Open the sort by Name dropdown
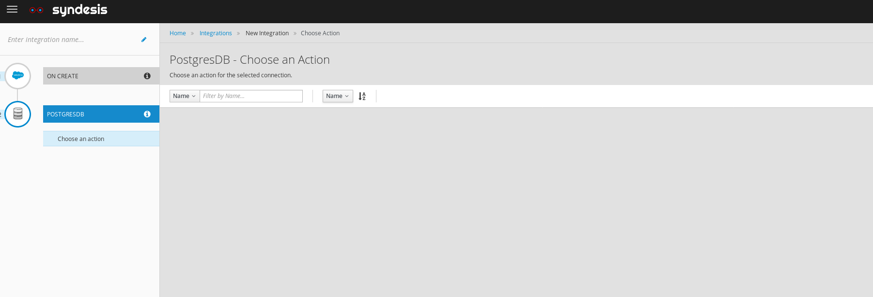Image resolution: width=873 pixels, height=297 pixels. click(338, 96)
